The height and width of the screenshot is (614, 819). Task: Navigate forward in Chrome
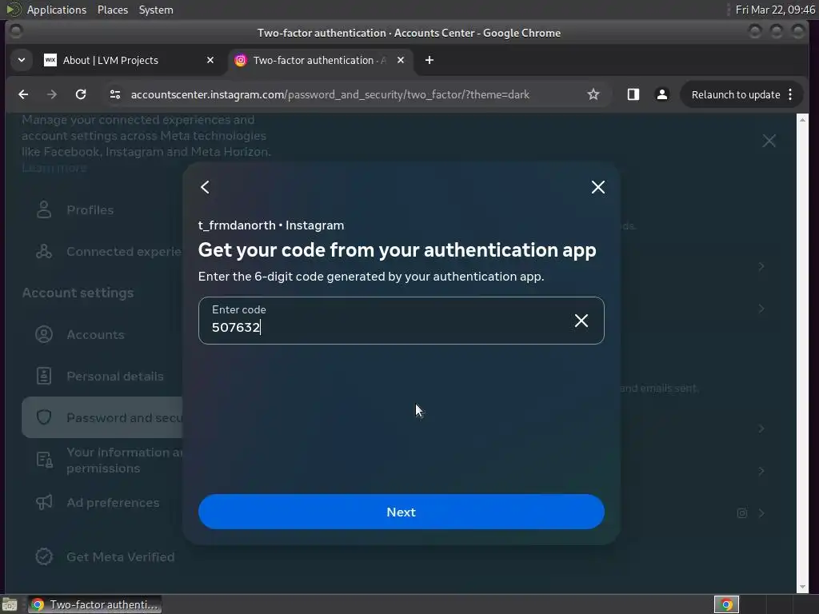point(52,94)
